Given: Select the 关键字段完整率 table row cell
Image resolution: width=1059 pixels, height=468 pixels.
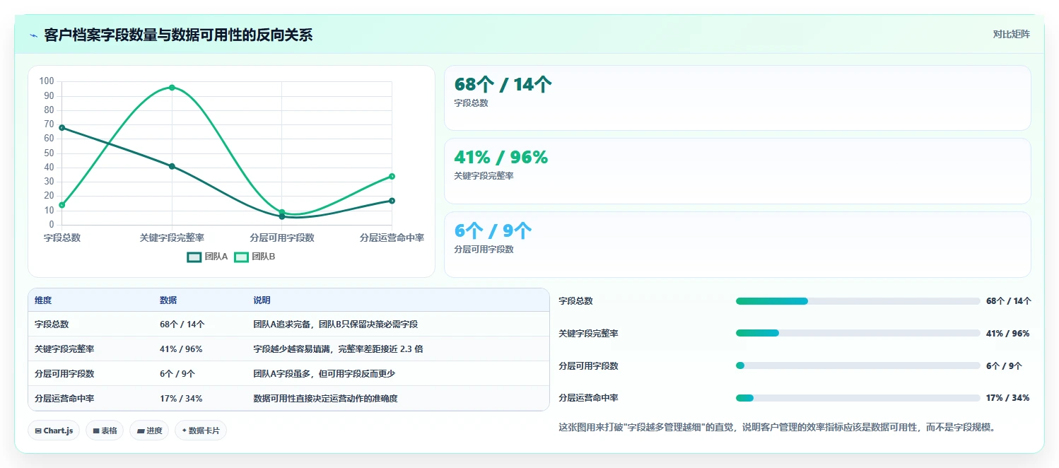Looking at the screenshot, I should tap(64, 349).
